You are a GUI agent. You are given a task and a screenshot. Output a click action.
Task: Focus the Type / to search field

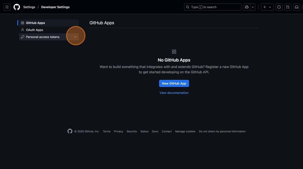213,7
